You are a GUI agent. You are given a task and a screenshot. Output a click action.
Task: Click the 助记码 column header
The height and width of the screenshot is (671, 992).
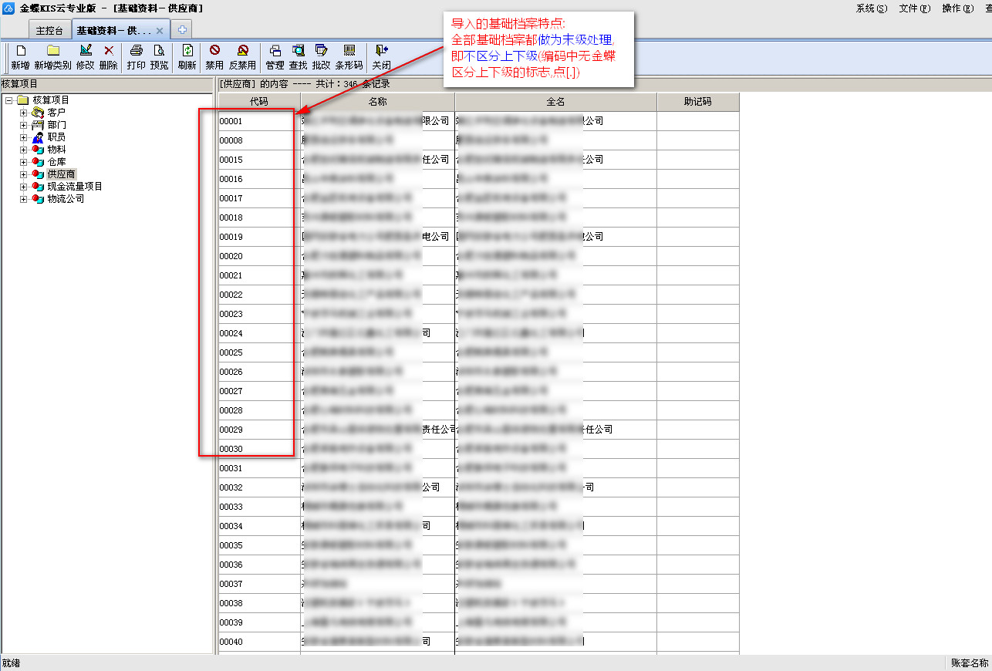click(697, 102)
